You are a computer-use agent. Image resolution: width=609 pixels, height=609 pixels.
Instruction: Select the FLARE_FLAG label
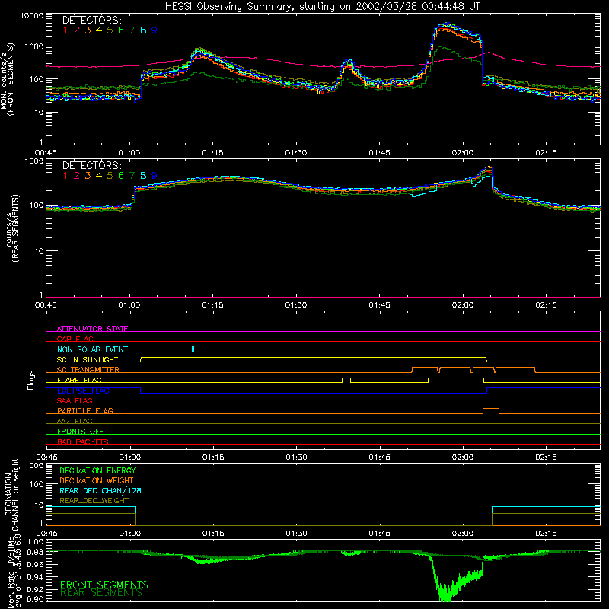79,380
